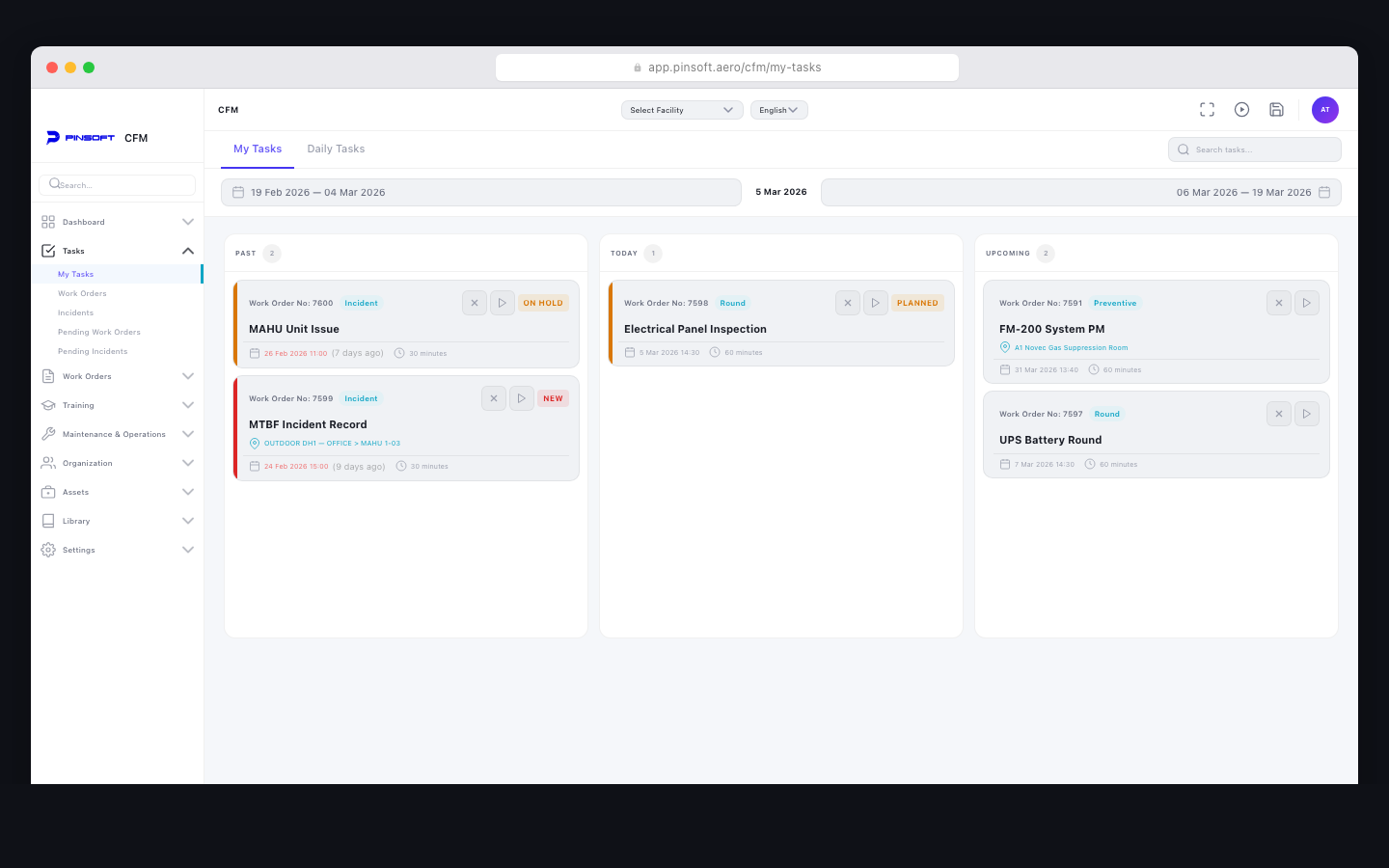Open the AT user avatar menu
The width and height of the screenshot is (1389, 868).
pyautogui.click(x=1324, y=109)
